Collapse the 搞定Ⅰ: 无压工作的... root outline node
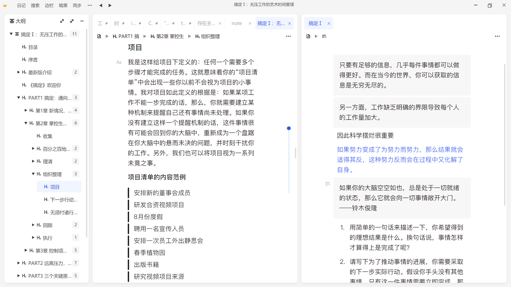 [x=11, y=34]
